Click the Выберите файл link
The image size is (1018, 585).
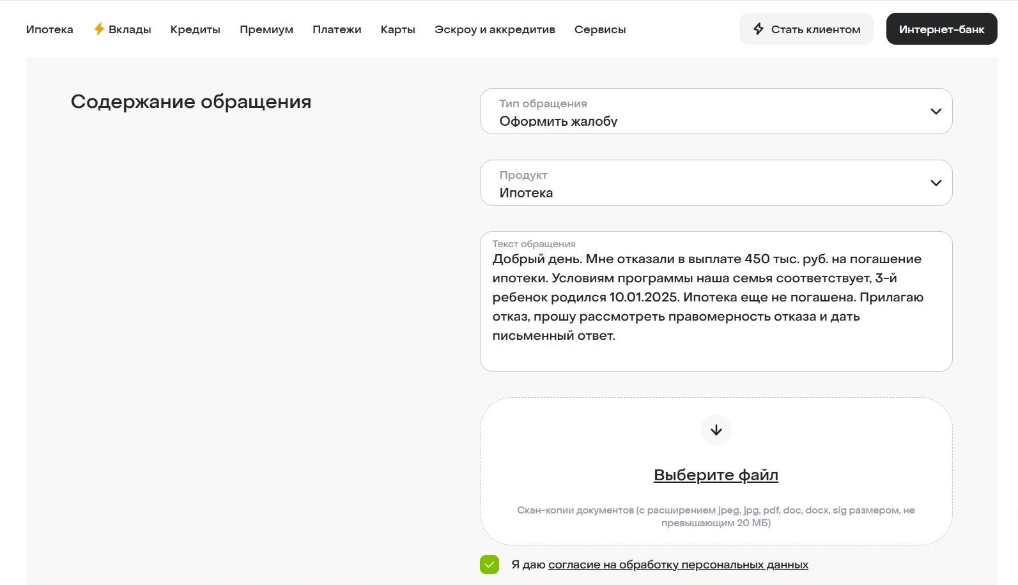tap(716, 475)
